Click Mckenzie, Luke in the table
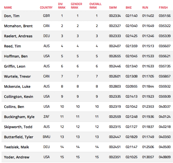Screen dimensions: 173x163 (x=17, y=87)
